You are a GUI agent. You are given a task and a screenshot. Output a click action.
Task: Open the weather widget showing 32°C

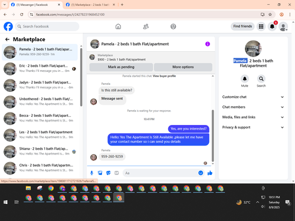coord(244,202)
